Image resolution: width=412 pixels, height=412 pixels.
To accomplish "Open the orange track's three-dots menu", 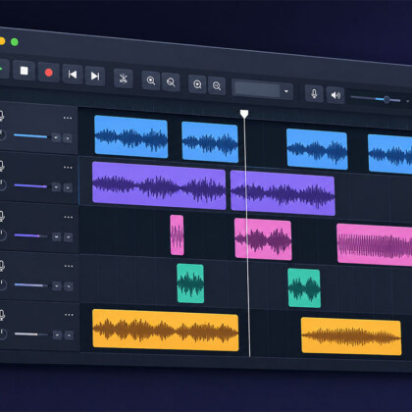I will [69, 315].
